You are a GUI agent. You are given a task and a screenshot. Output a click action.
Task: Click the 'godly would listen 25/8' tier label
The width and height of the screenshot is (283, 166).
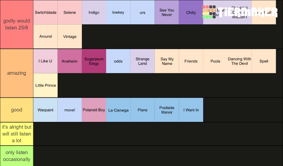click(16, 24)
